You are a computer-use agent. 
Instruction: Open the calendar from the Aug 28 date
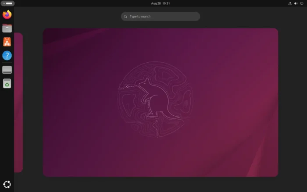click(156, 3)
